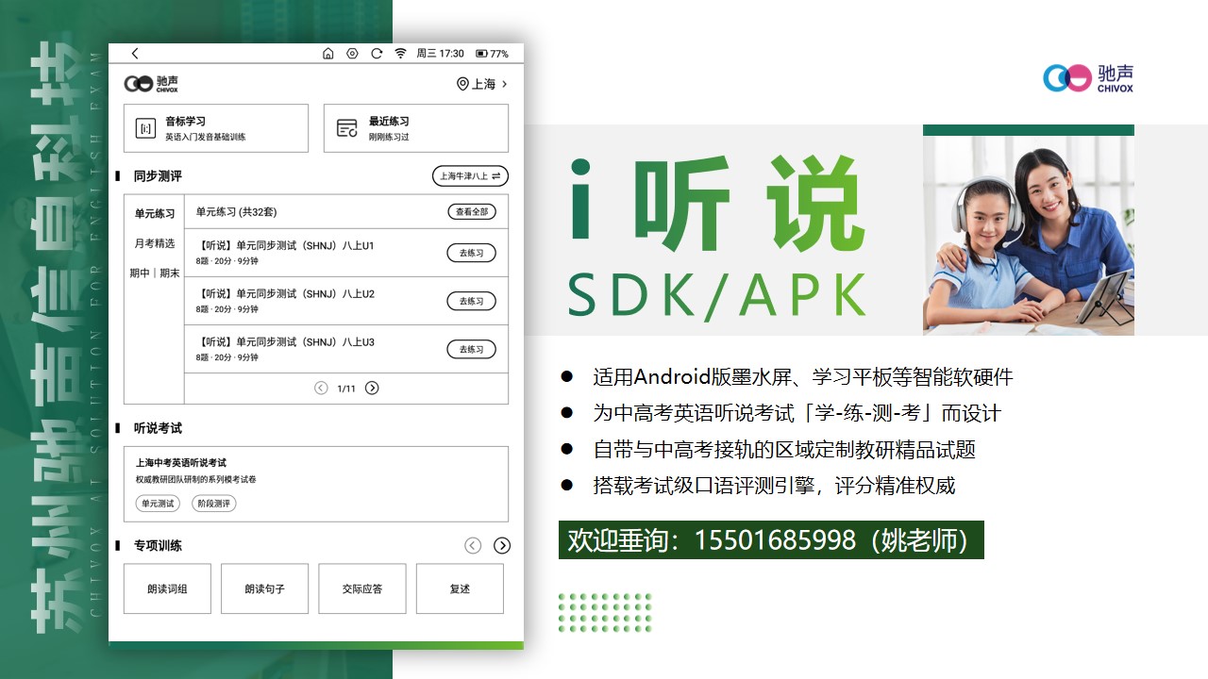Select the 单元练习 tab

pos(154,214)
